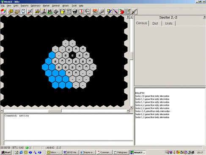Click the jet plane toolbar icon
Viewport: 206px width, 155px height.
click(x=30, y=11)
